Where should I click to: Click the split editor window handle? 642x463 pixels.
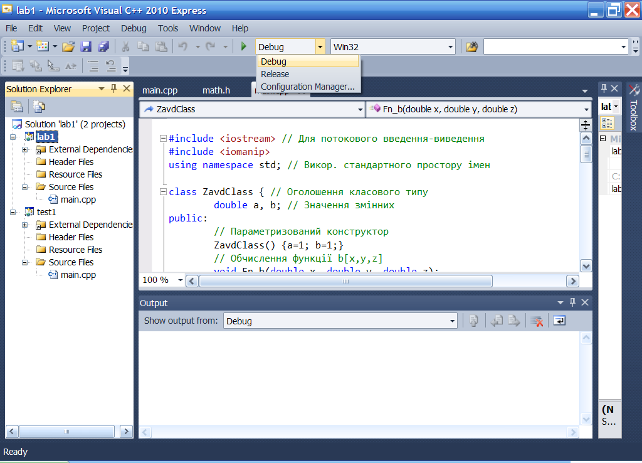tap(586, 125)
